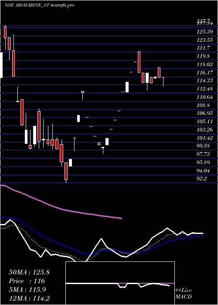Click the 110.64 price axis label
The width and height of the screenshot is (218, 305).
pyautogui.click(x=205, y=97)
